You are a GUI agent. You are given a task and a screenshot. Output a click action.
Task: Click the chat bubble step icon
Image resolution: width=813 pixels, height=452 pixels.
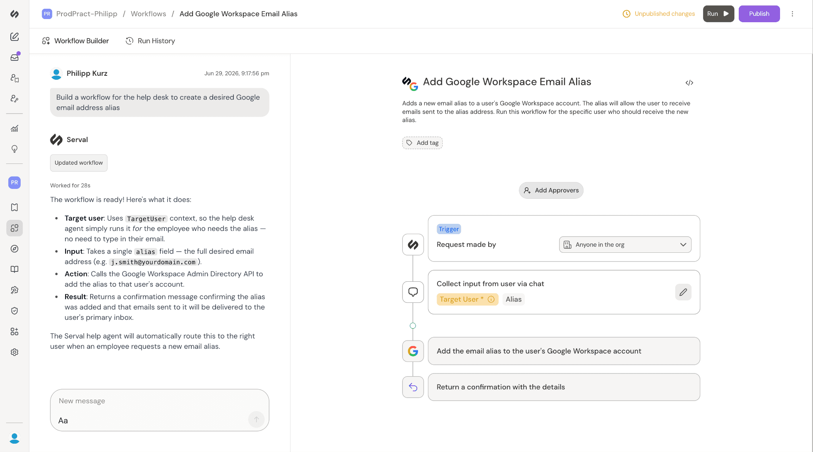(413, 292)
